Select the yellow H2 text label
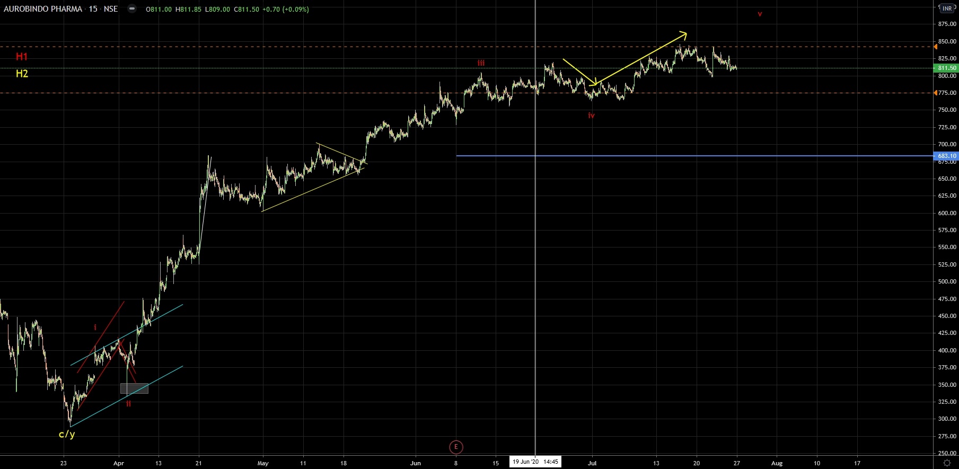 point(22,74)
